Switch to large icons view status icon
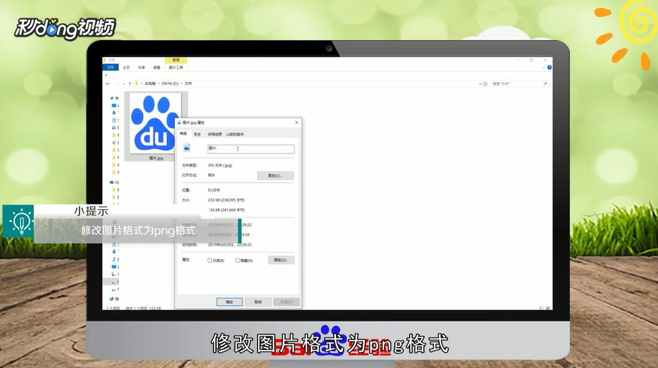Screen dimensions: 658x368 click(548, 308)
